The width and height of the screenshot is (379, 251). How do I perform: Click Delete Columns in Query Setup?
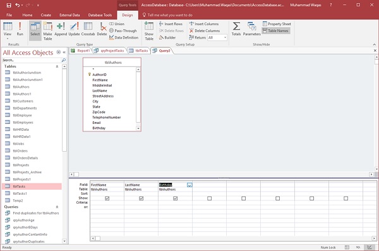tap(205, 31)
